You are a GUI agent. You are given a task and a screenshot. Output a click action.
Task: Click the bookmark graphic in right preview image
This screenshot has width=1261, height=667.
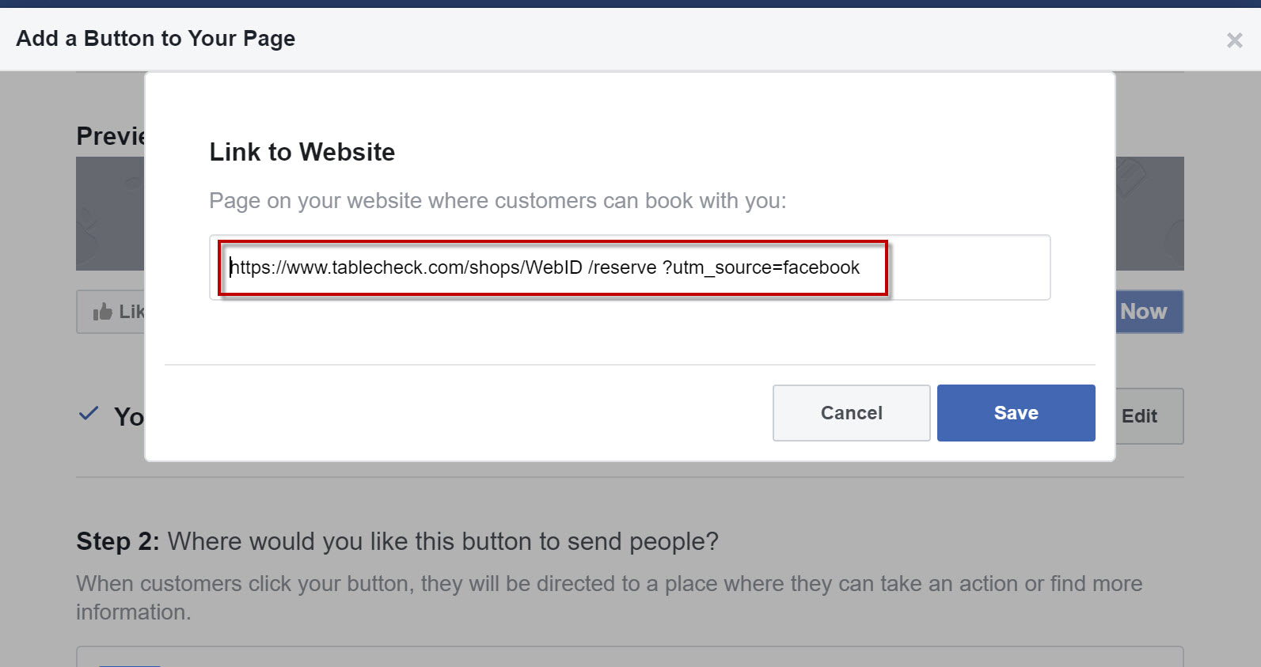pyautogui.click(x=1132, y=177)
